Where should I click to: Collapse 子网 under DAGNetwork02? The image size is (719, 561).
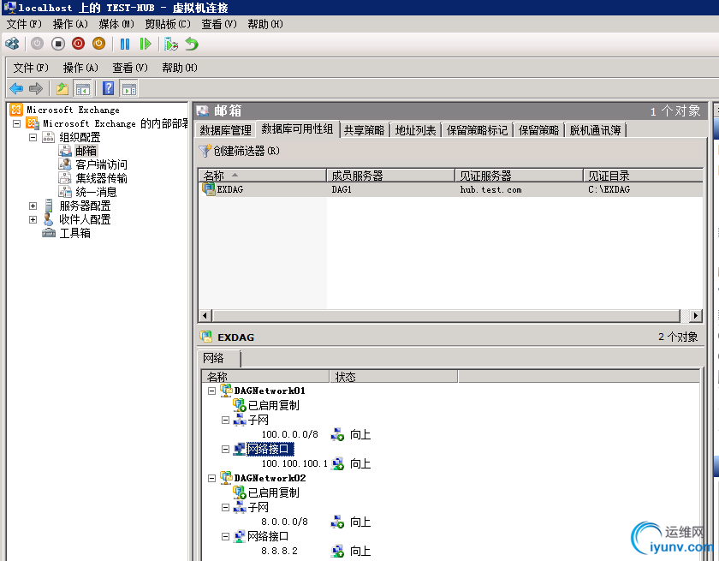225,507
